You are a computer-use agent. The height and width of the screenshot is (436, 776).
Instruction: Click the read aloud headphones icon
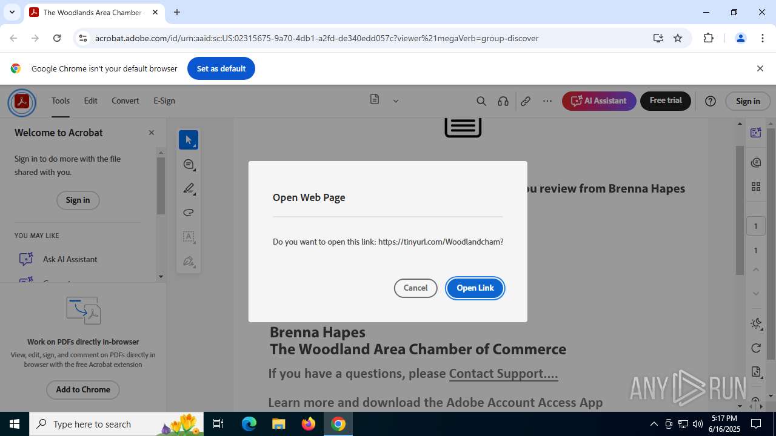click(x=503, y=101)
